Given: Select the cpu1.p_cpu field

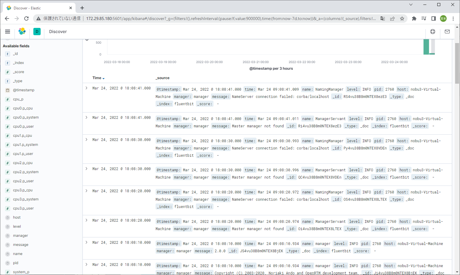Looking at the screenshot, I should coord(22,136).
